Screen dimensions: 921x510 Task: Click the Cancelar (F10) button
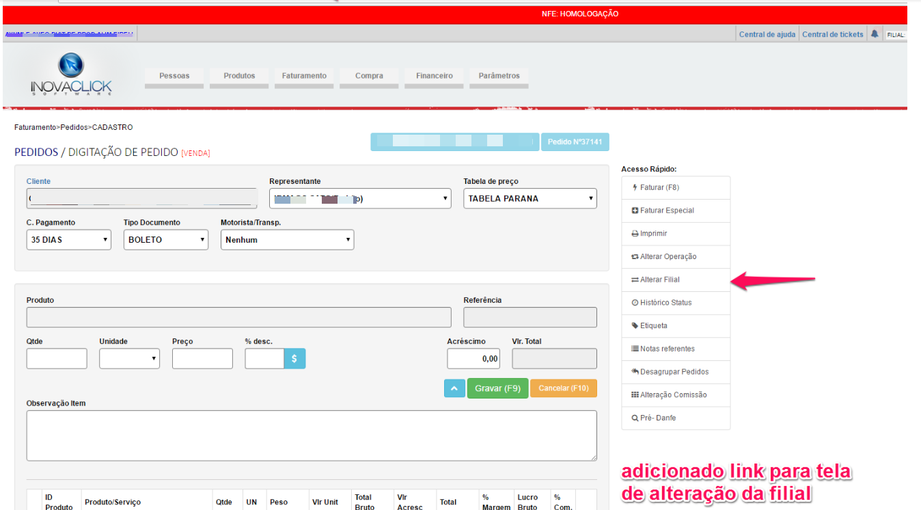[x=563, y=388]
